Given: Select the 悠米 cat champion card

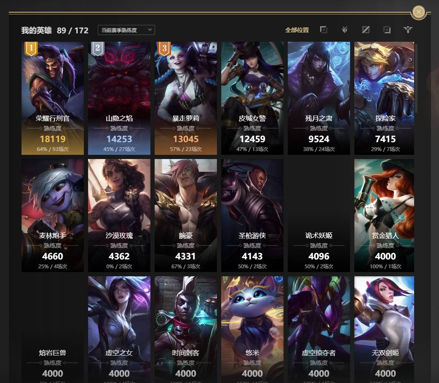Looking at the screenshot, I should pyautogui.click(x=252, y=329).
